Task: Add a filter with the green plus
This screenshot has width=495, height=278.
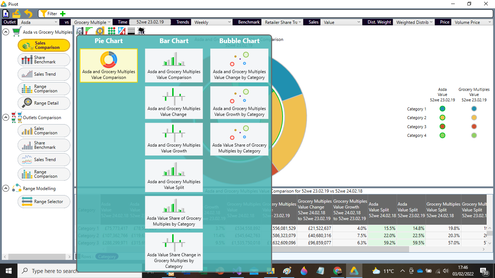Action: 63,14
